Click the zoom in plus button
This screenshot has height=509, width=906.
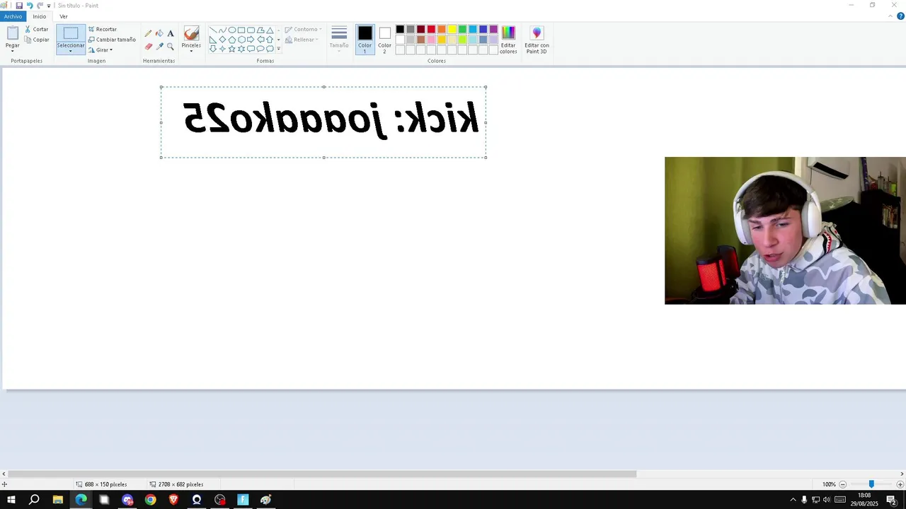(900, 484)
